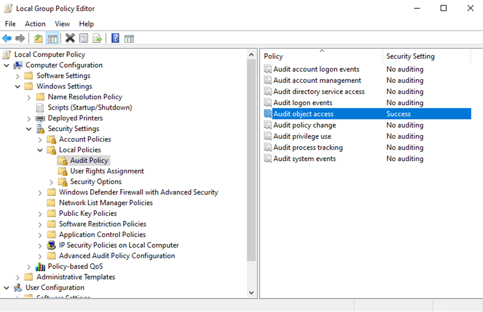
Task: Select User Rights Assignment in tree
Action: click(x=107, y=171)
